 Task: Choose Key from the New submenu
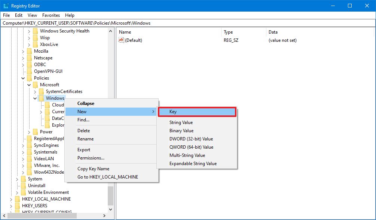click(x=197, y=112)
